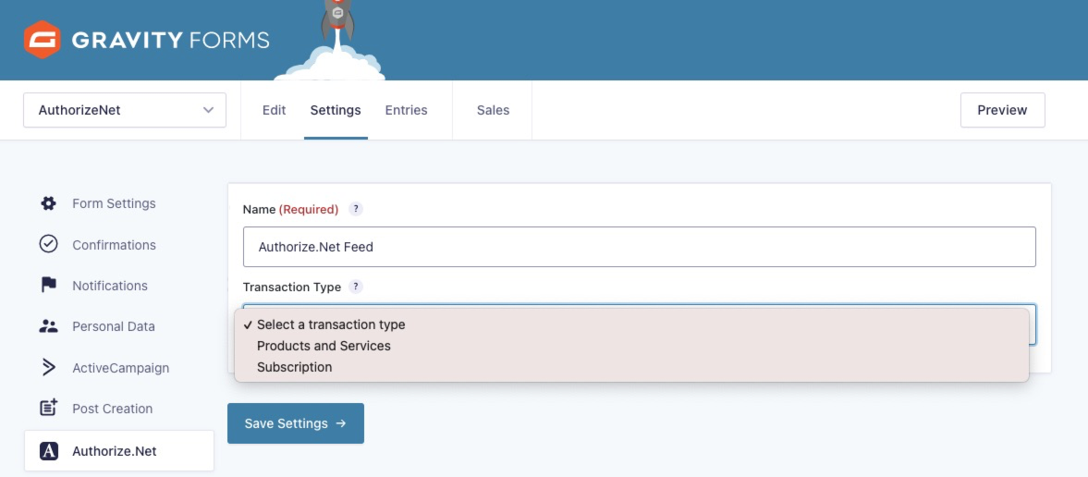
Task: Click the Name field help icon
Action: coord(355,209)
